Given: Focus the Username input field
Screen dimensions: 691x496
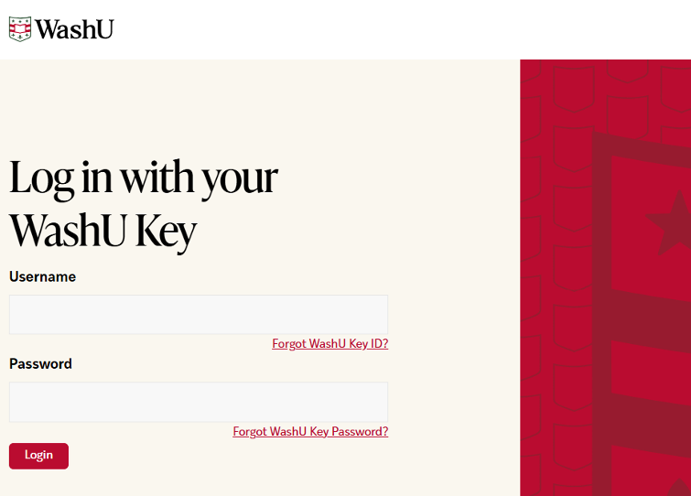Looking at the screenshot, I should [x=199, y=314].
